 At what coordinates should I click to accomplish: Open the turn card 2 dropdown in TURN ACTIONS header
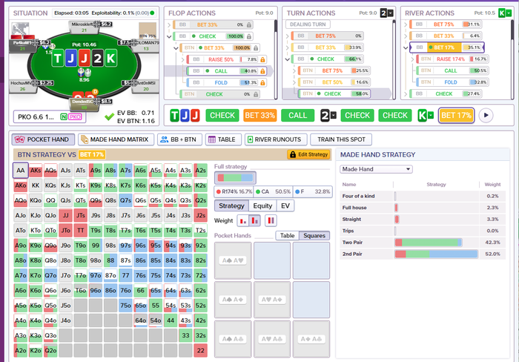[x=391, y=13]
